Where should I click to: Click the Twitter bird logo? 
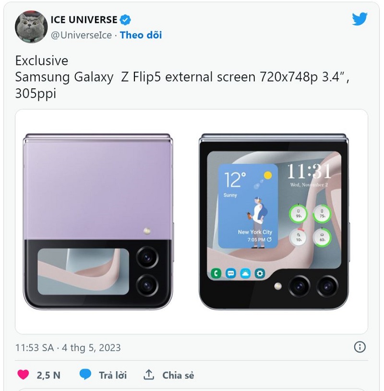point(360,19)
